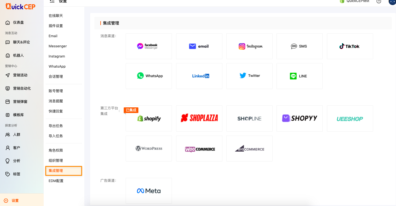Open 消息提醒 settings

pyautogui.click(x=56, y=101)
